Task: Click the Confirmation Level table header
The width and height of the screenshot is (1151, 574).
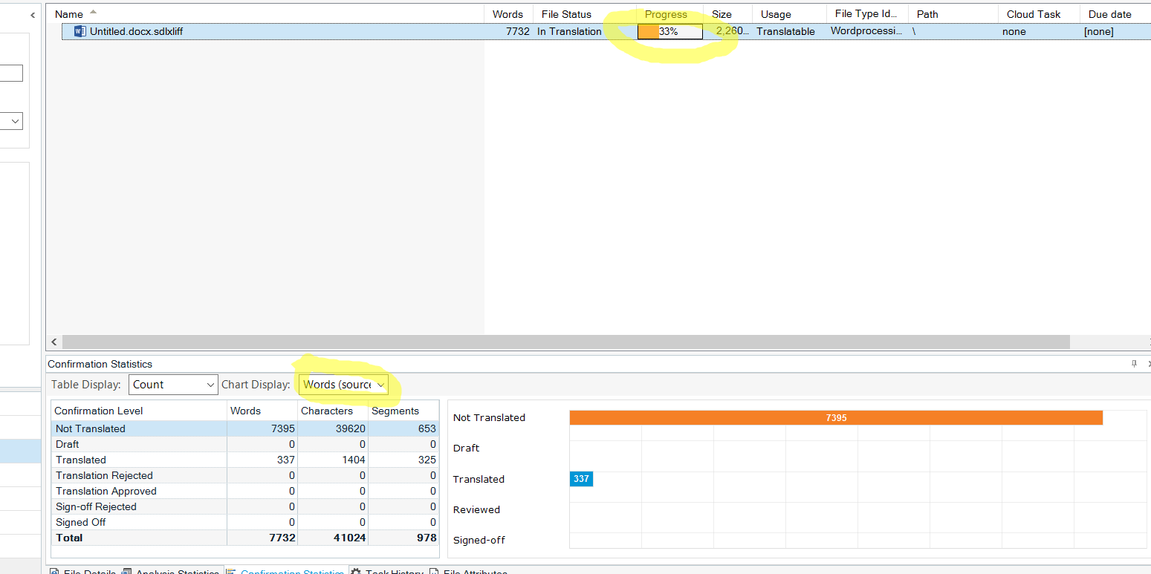Action: click(x=139, y=411)
